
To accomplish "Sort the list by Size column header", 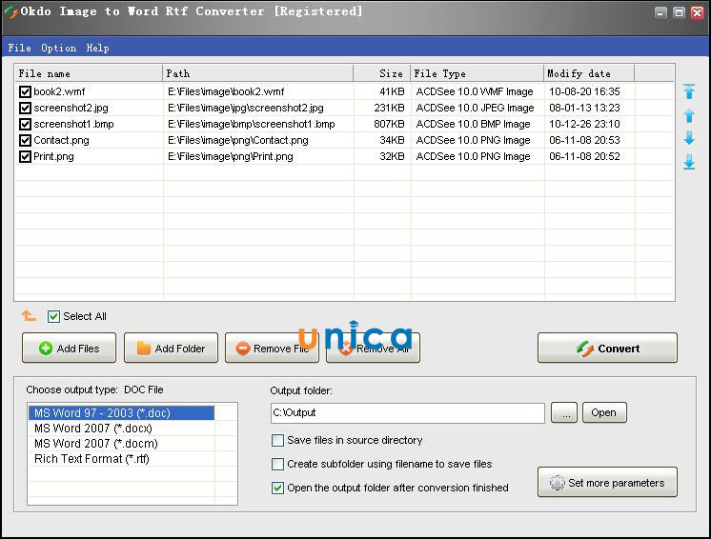I will 381,73.
